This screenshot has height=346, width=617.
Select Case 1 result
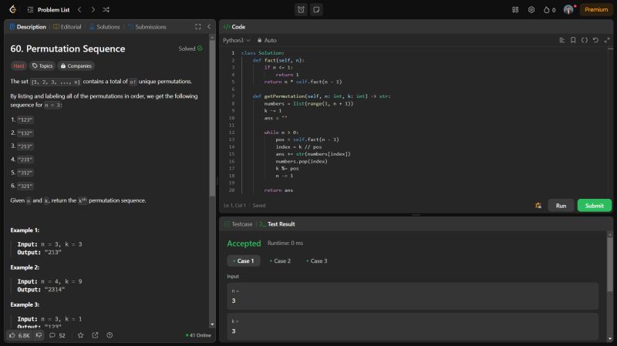tap(244, 260)
